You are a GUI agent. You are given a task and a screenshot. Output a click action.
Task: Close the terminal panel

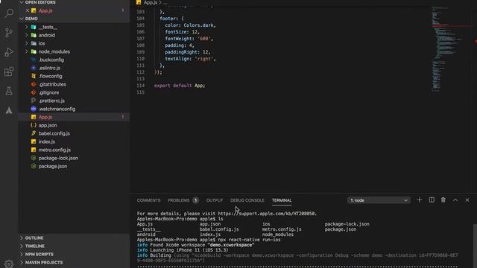(x=467, y=200)
